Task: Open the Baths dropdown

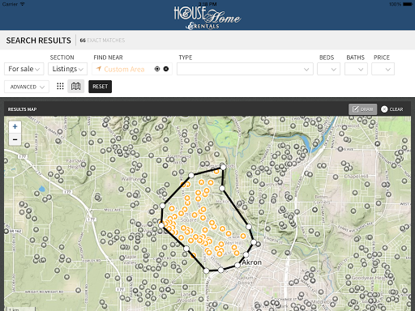Action: tap(356, 69)
